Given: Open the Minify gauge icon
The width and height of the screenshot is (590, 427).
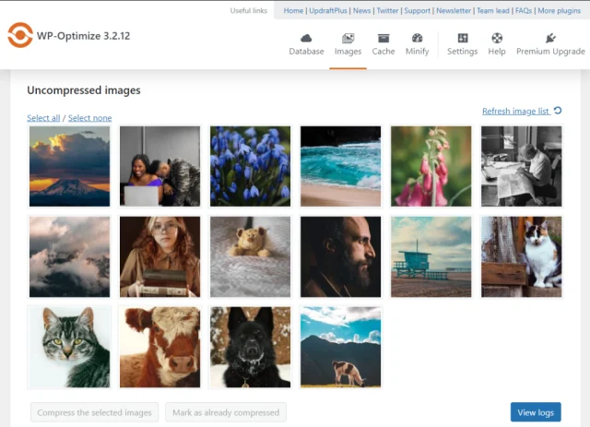Looking at the screenshot, I should click(x=417, y=38).
